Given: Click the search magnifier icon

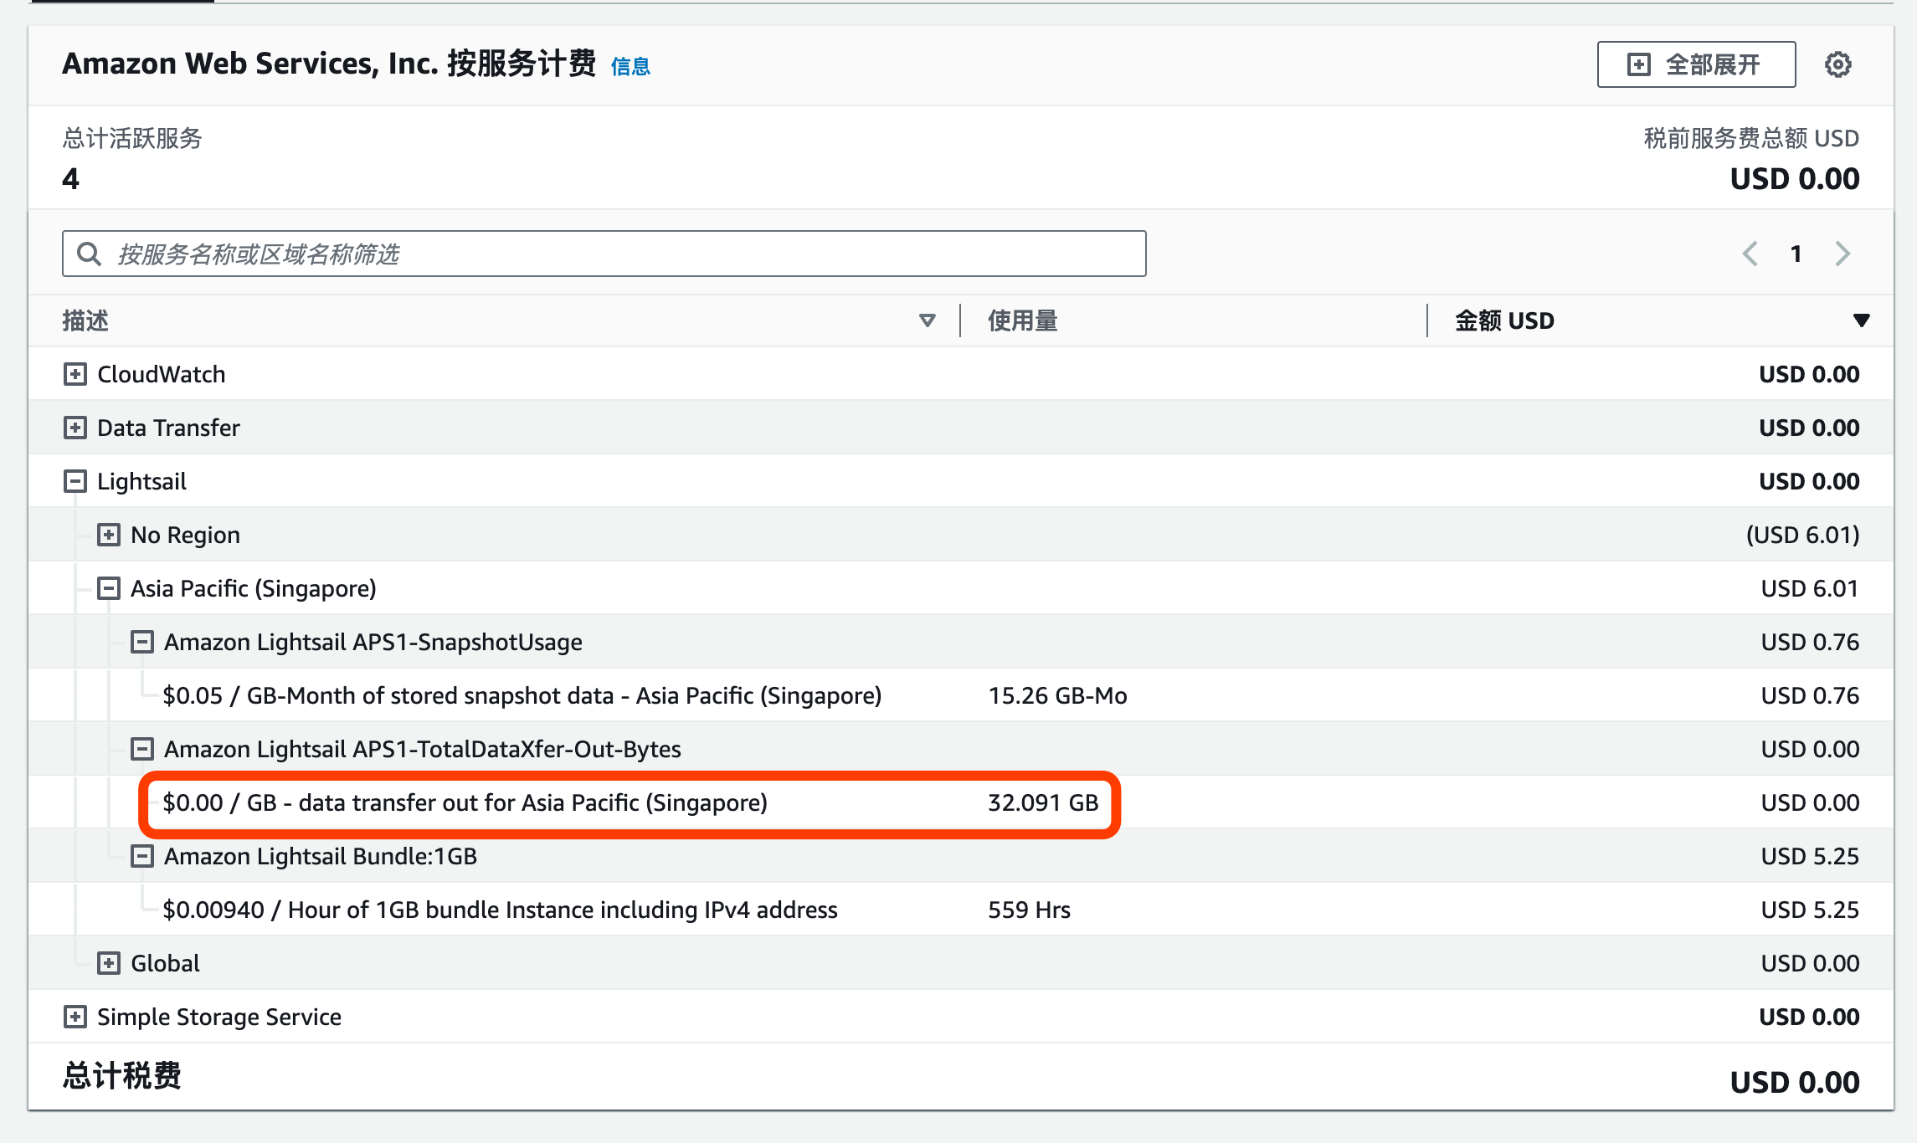Looking at the screenshot, I should 89,254.
